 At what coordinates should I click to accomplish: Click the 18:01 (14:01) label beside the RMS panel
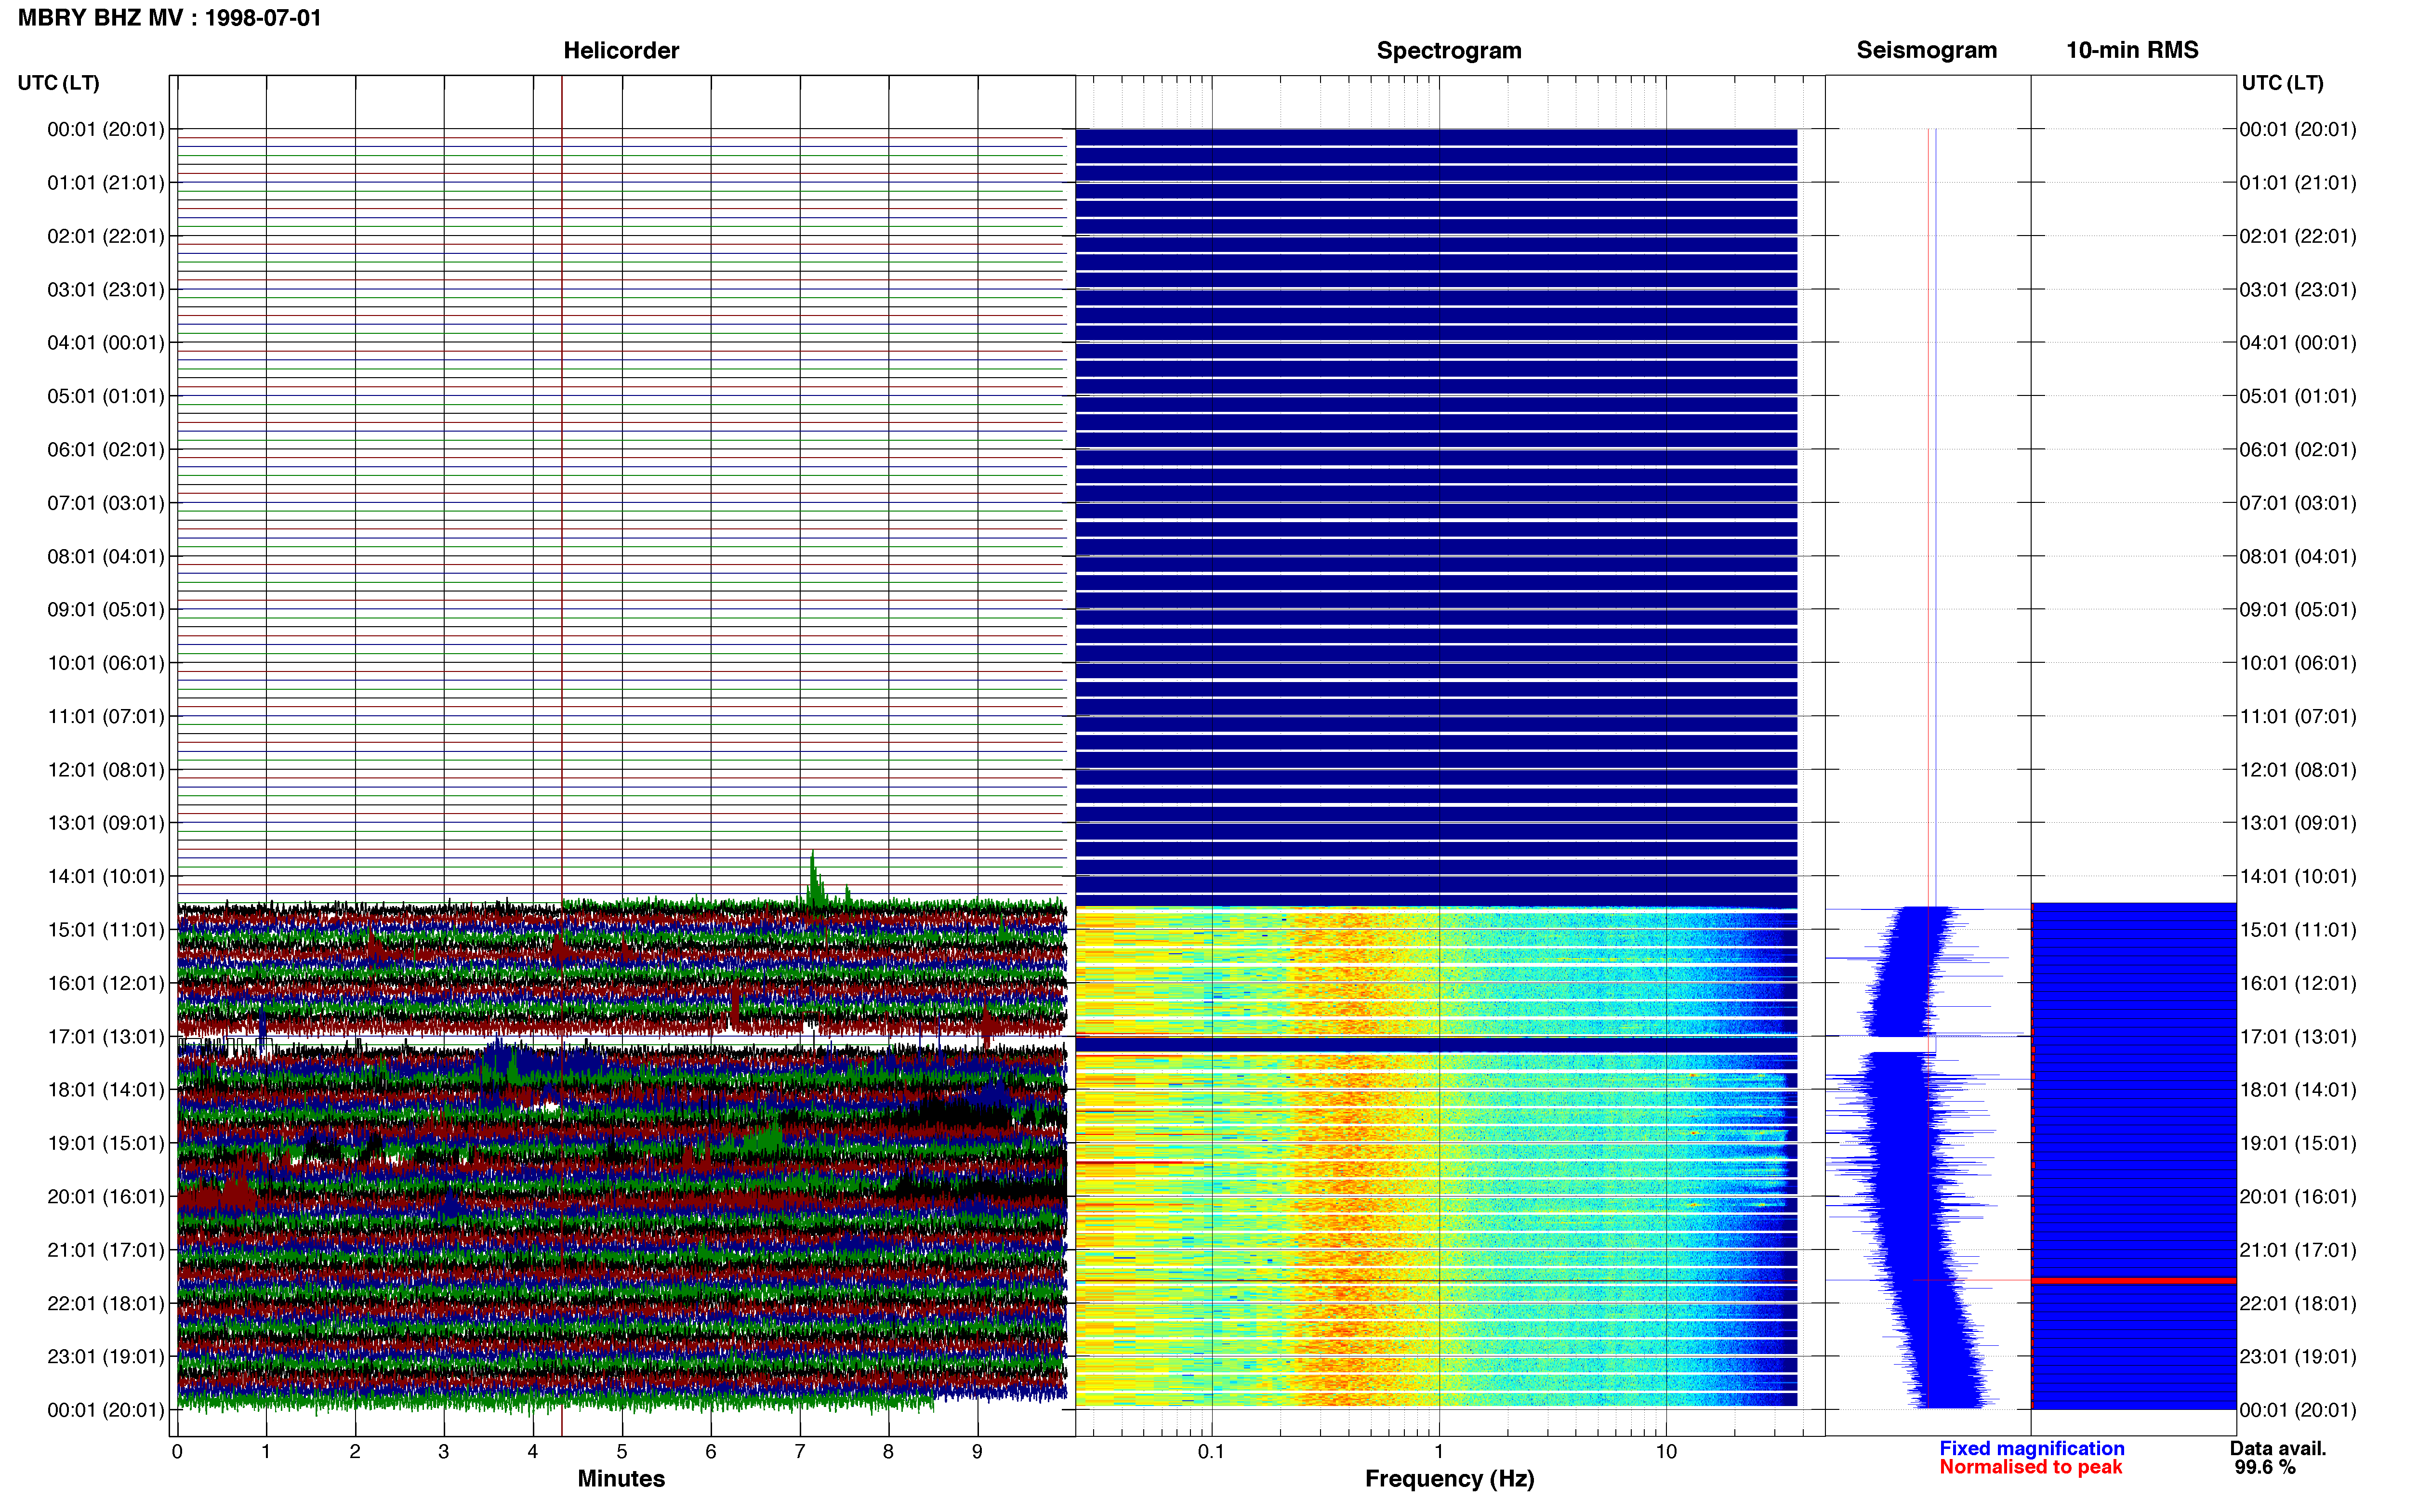pos(2298,1090)
